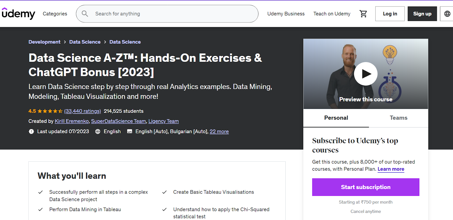The image size is (453, 220).
Task: Expand the 22 more subtitle languages
Action: point(219,132)
